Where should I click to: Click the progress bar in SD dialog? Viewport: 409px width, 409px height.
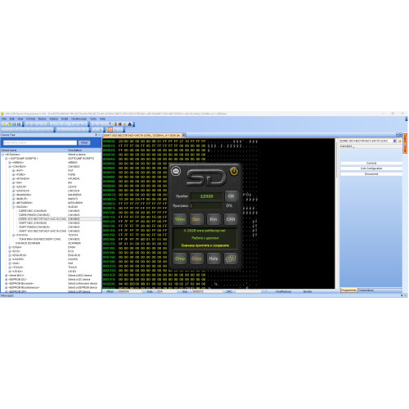click(206, 205)
